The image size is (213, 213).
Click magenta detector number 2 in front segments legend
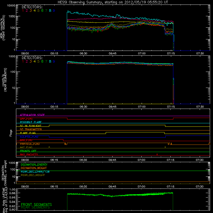coord(27,11)
